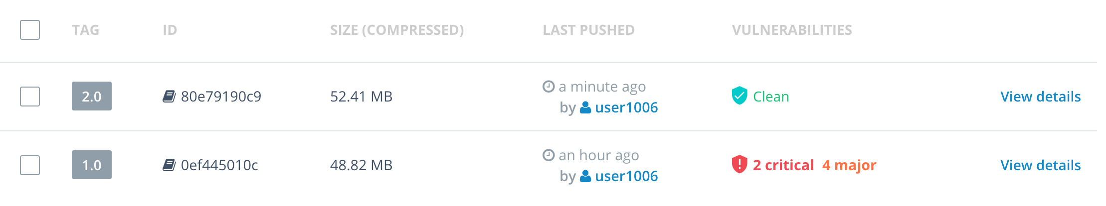
Task: Click the user icon in the 1.0 row
Action: pos(586,176)
